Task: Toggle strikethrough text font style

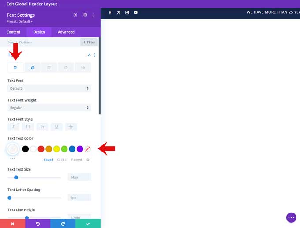Action: pos(71,127)
